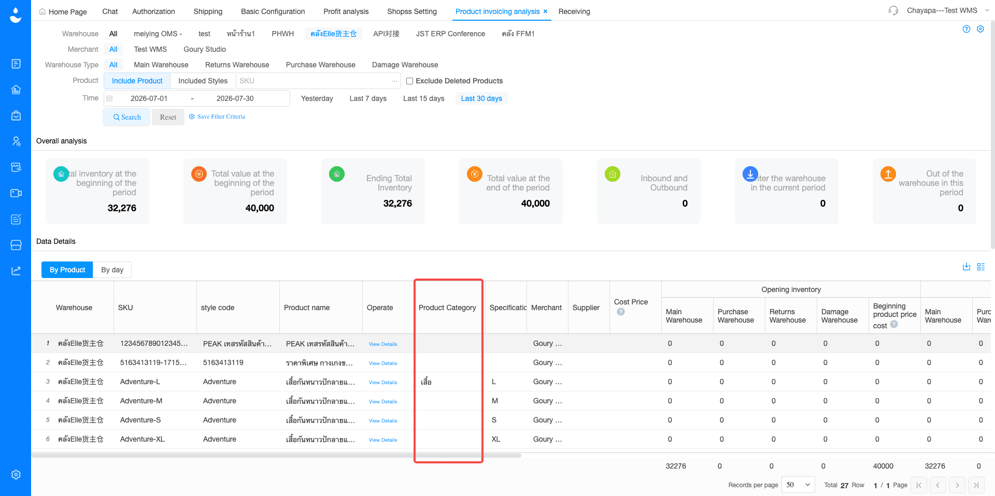Open the page settings gear icon top right
The width and height of the screenshot is (995, 496).
tap(980, 29)
